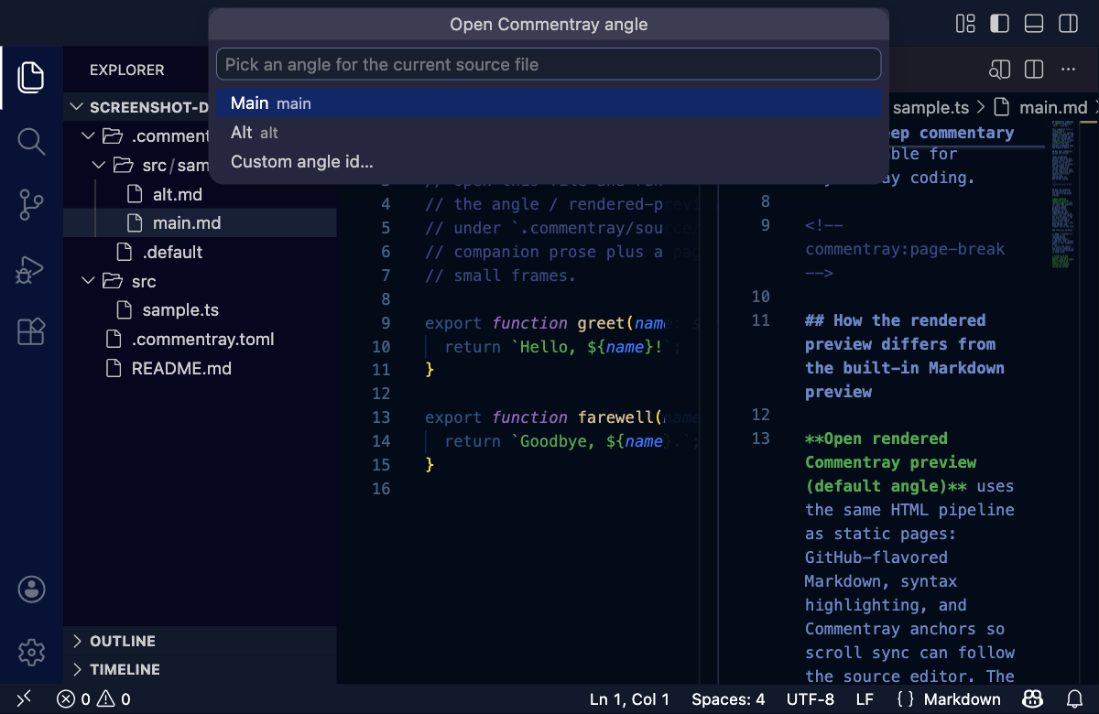Open the preview to the side icon
The width and height of the screenshot is (1099, 714).
point(999,70)
